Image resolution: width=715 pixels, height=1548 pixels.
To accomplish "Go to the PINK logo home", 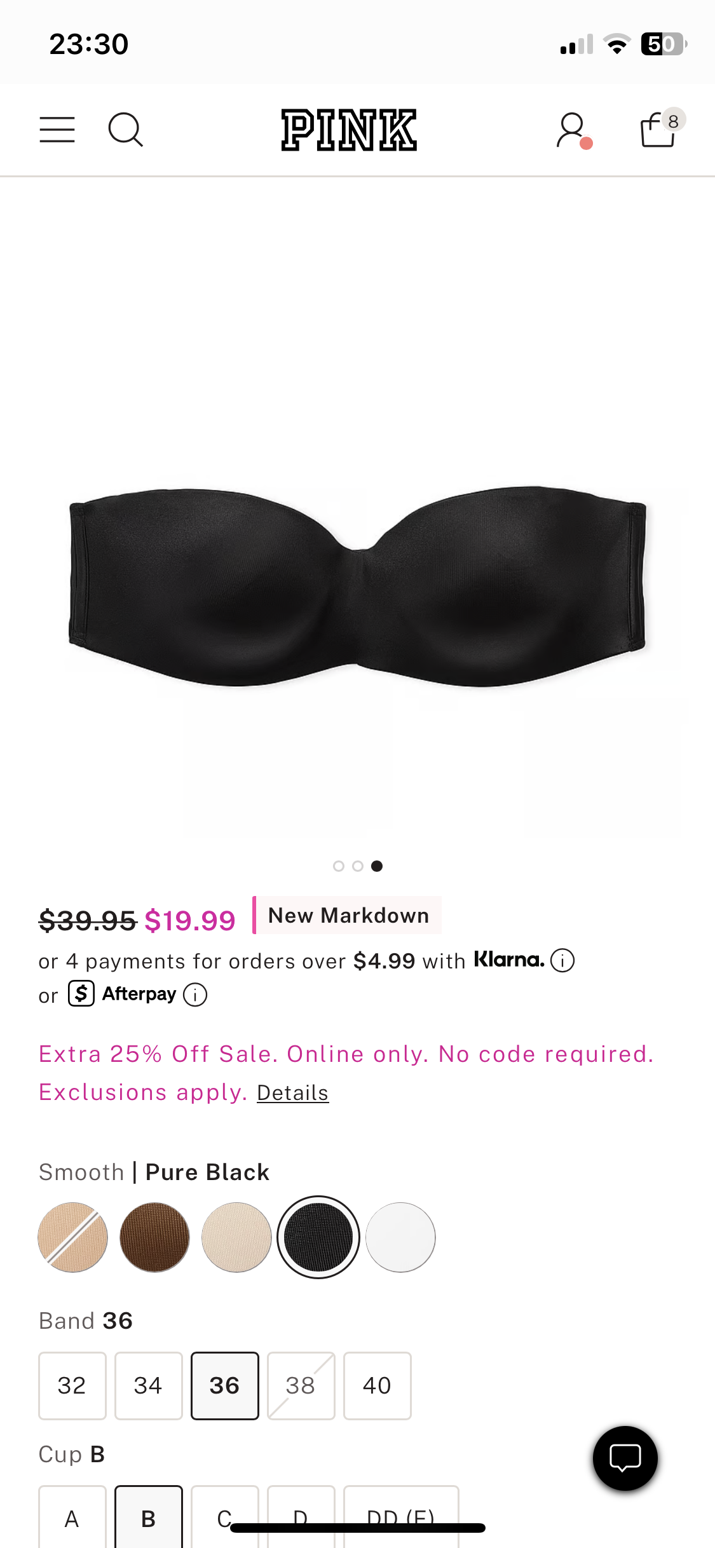I will point(349,130).
